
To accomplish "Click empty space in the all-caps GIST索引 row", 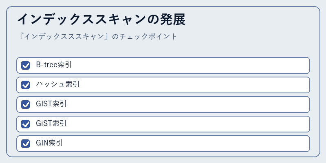I will point(187,104).
